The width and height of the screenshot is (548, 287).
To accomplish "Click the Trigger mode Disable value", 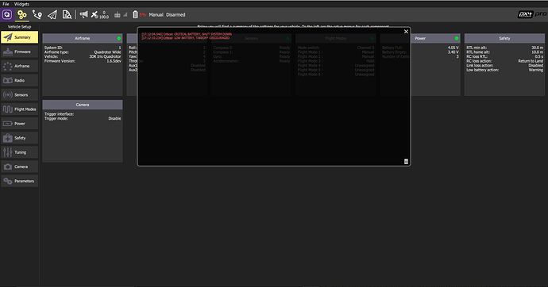I will click(x=114, y=119).
